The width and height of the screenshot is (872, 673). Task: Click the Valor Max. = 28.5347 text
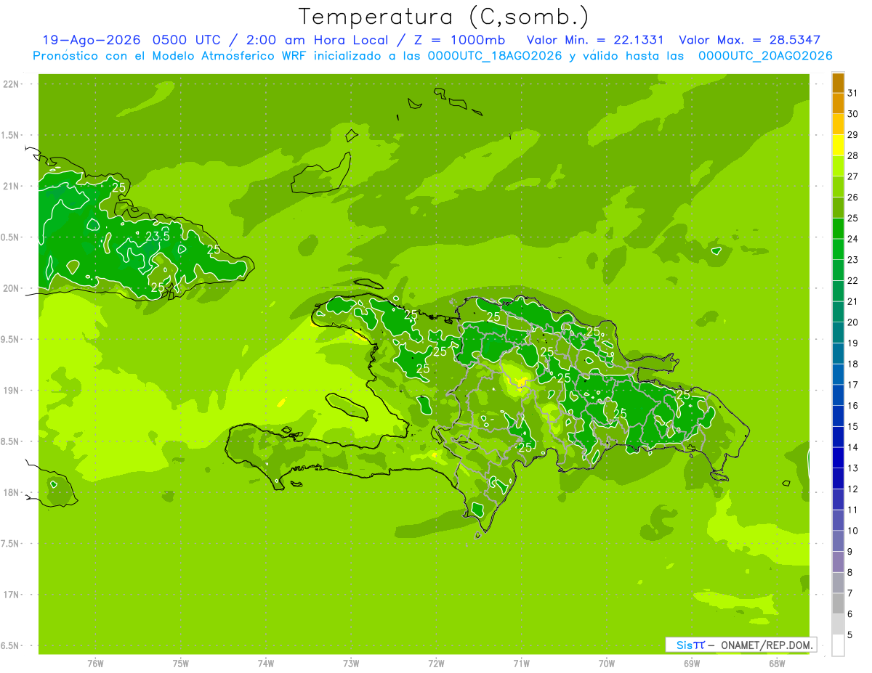749,40
